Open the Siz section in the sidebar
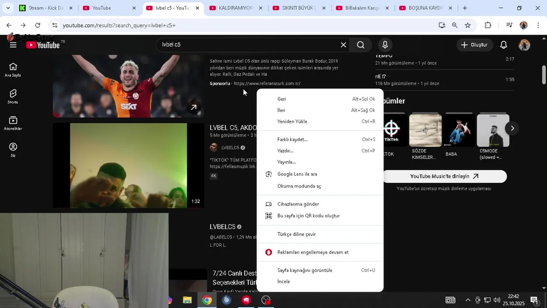 [13, 150]
